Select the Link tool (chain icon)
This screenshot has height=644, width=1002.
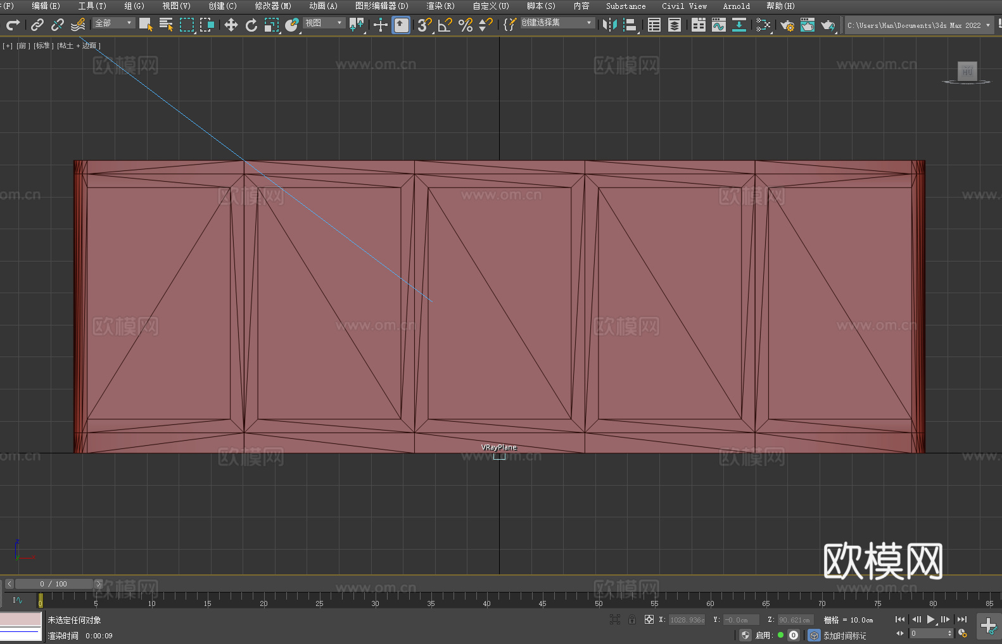37,25
